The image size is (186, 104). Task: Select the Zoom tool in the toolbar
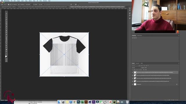point(6,51)
